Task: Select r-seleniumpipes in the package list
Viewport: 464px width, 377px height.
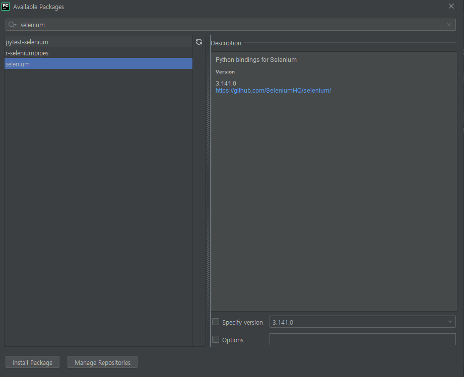Action: pyautogui.click(x=98, y=53)
